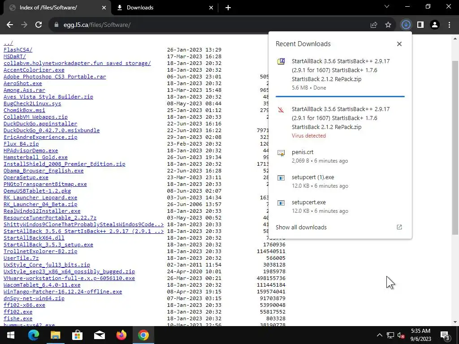459x344 pixels.
Task: Click the share page icon in address bar
Action: [374, 25]
